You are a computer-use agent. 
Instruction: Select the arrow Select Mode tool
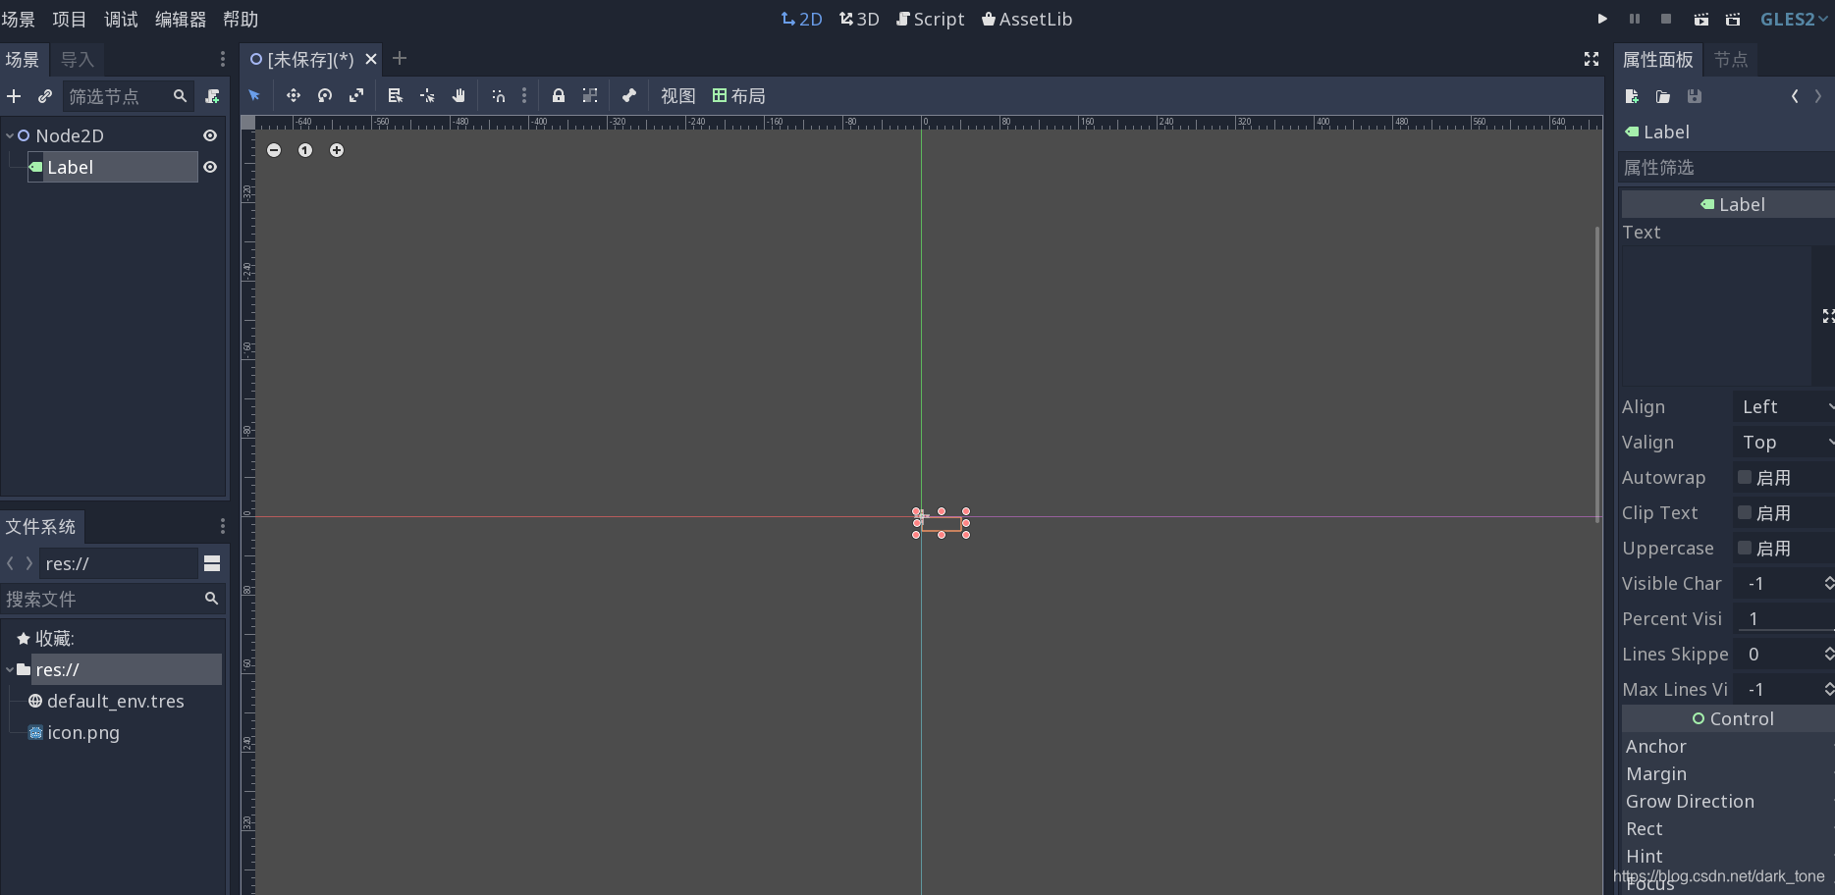coord(254,95)
